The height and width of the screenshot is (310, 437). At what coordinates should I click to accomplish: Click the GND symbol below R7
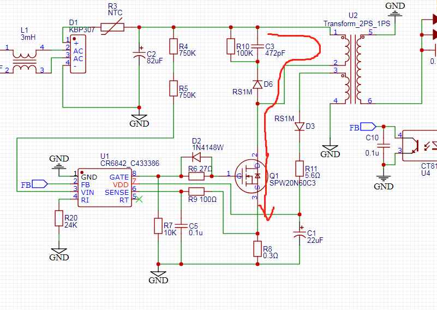[158, 277]
